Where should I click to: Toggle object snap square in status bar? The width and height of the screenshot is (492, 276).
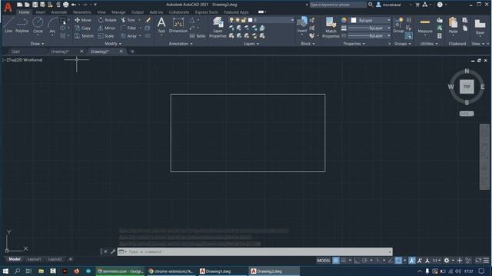(398, 261)
